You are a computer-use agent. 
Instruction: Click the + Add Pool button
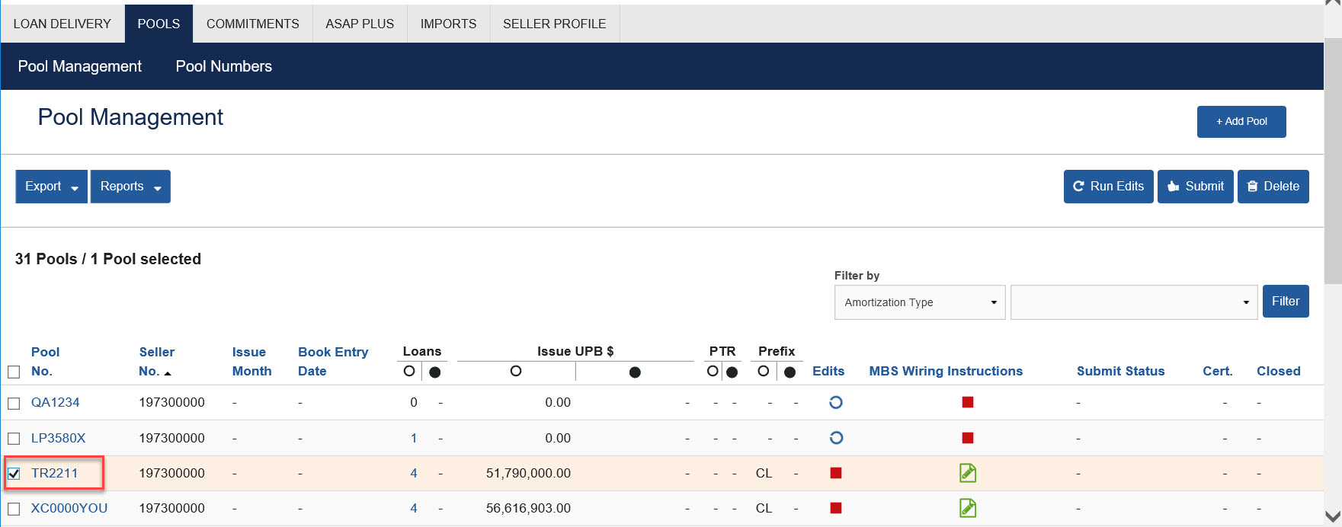[x=1241, y=122]
